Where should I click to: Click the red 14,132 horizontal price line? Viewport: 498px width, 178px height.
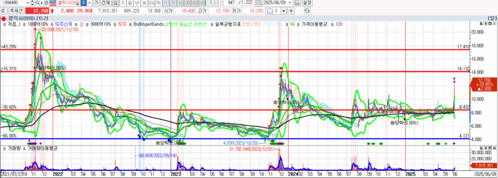[234, 72]
